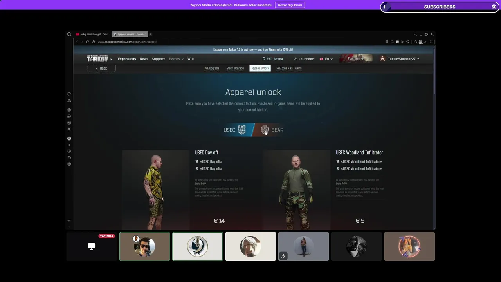Switch to the PvE Upgrade tab
The width and height of the screenshot is (501, 282).
point(212,68)
